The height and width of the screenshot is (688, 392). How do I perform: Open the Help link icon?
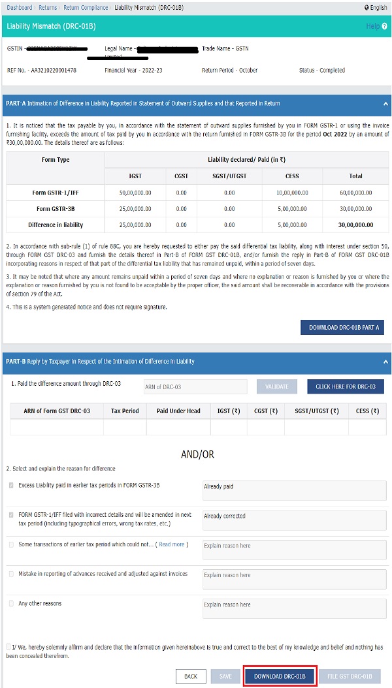(384, 26)
